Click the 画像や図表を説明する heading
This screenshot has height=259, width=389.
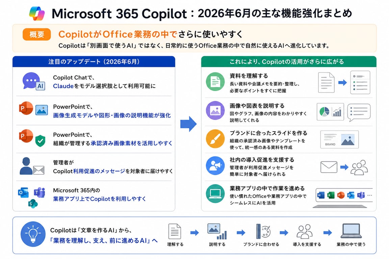(257, 106)
